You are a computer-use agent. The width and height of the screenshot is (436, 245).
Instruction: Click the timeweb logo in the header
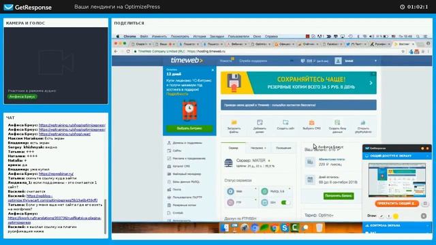tap(187, 61)
